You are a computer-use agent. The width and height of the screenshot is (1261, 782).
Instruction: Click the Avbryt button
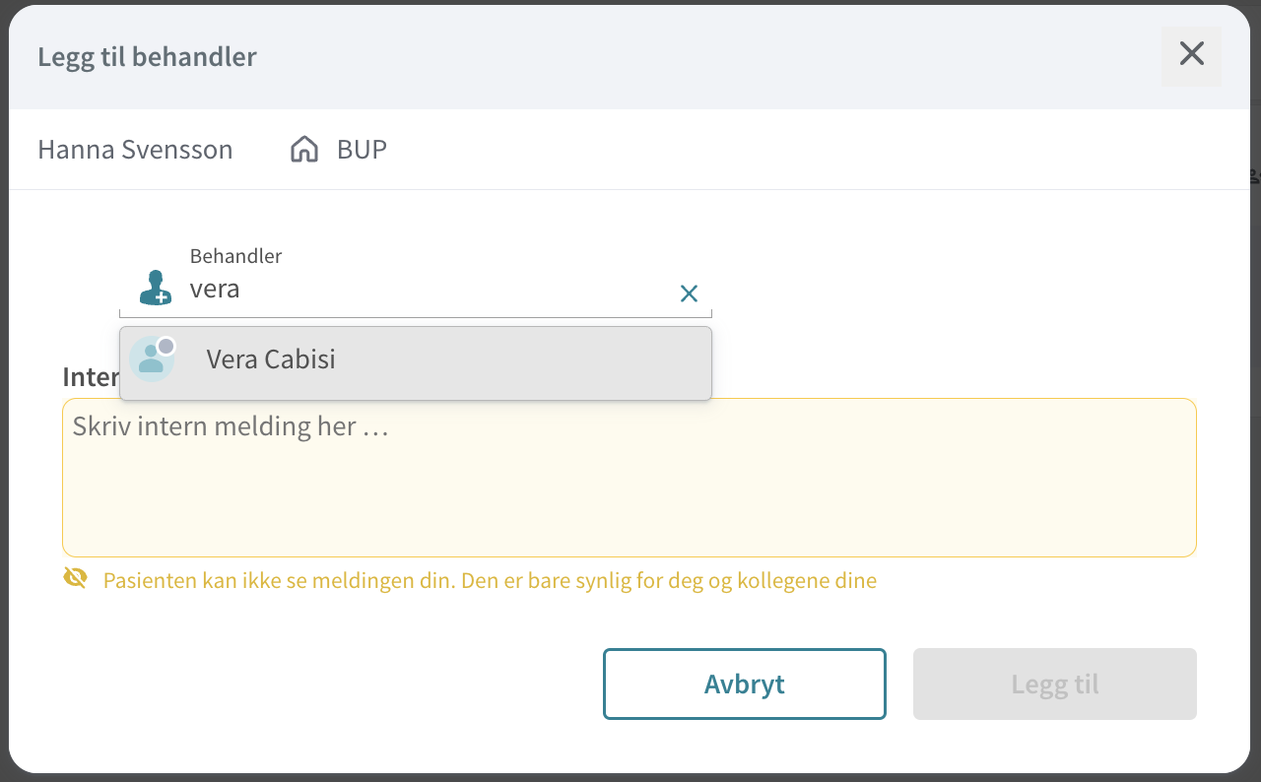[745, 684]
